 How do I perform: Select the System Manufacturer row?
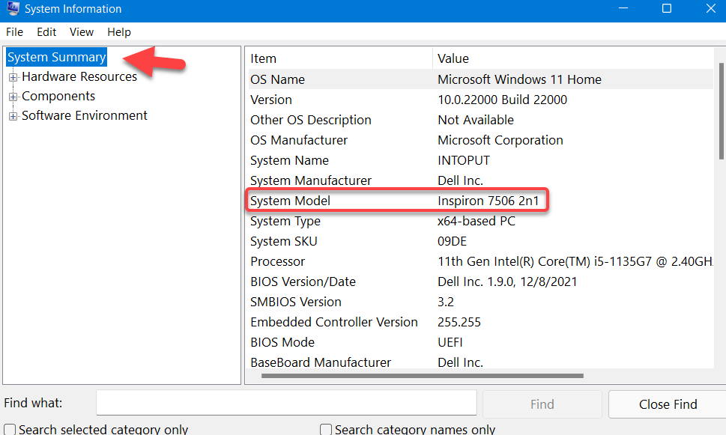pos(480,180)
